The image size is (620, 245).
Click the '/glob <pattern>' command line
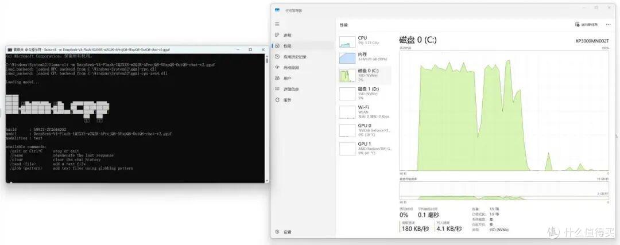[72, 168]
